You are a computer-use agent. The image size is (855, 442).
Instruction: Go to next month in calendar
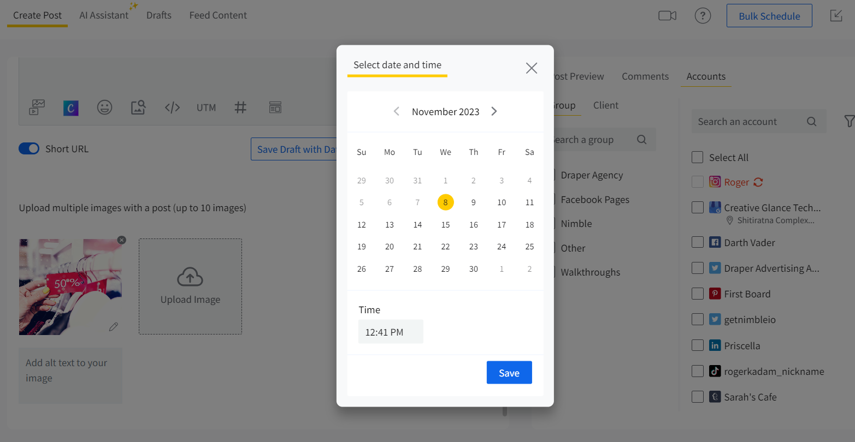click(494, 111)
